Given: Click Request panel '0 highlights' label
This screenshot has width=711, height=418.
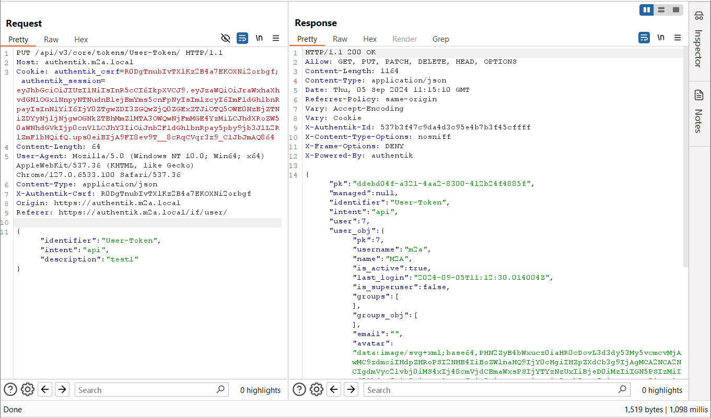Looking at the screenshot, I should coord(260,390).
